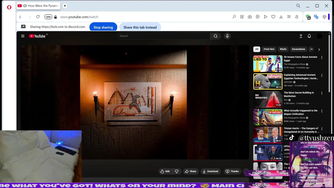Open the YouTube account avatar menu
The height and width of the screenshot is (188, 334).
pos(319,36)
